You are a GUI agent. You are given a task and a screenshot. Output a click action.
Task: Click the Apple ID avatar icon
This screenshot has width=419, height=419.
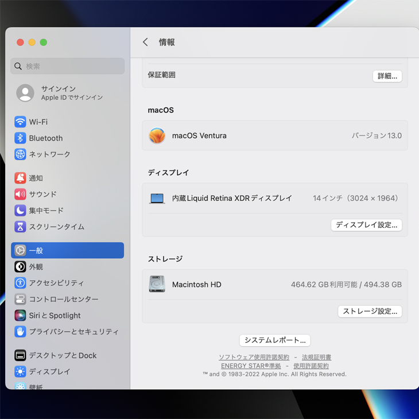pos(25,93)
